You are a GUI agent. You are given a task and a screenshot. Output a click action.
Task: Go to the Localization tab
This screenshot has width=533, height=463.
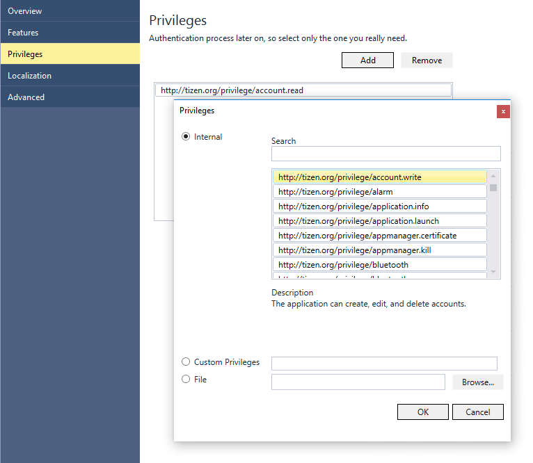pos(70,76)
